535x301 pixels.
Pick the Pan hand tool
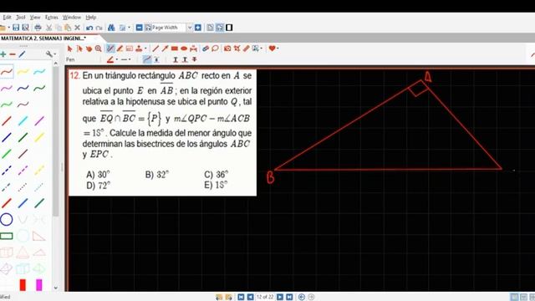[89, 48]
